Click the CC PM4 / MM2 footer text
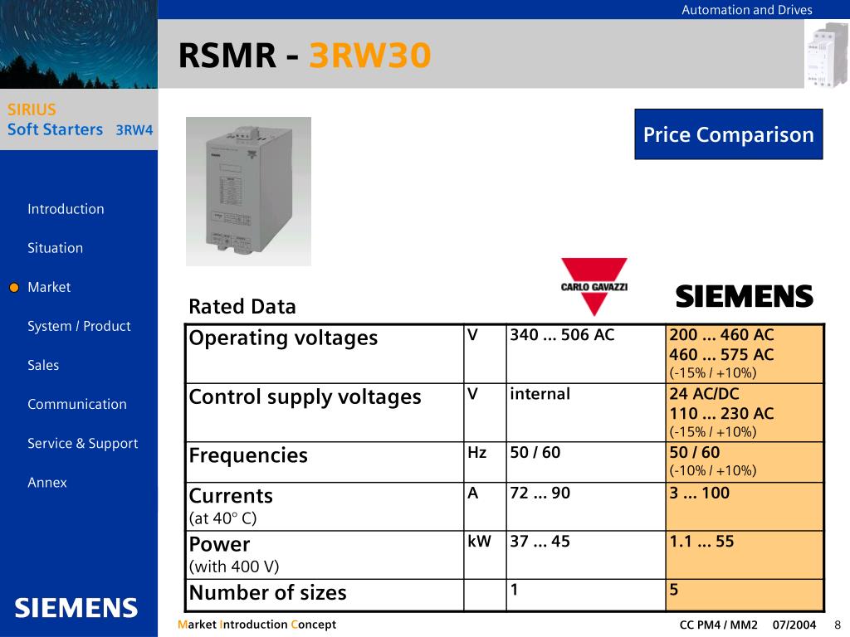The image size is (850, 637). click(x=718, y=625)
